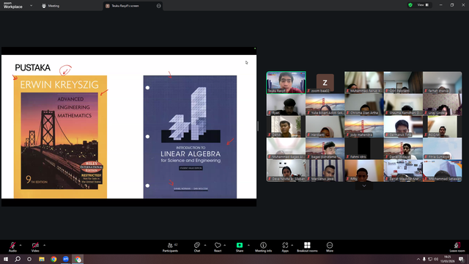Viewport: 469px width, 264px height.
Task: Select Mochammad Setiawan's video tile
Action: 443,171
